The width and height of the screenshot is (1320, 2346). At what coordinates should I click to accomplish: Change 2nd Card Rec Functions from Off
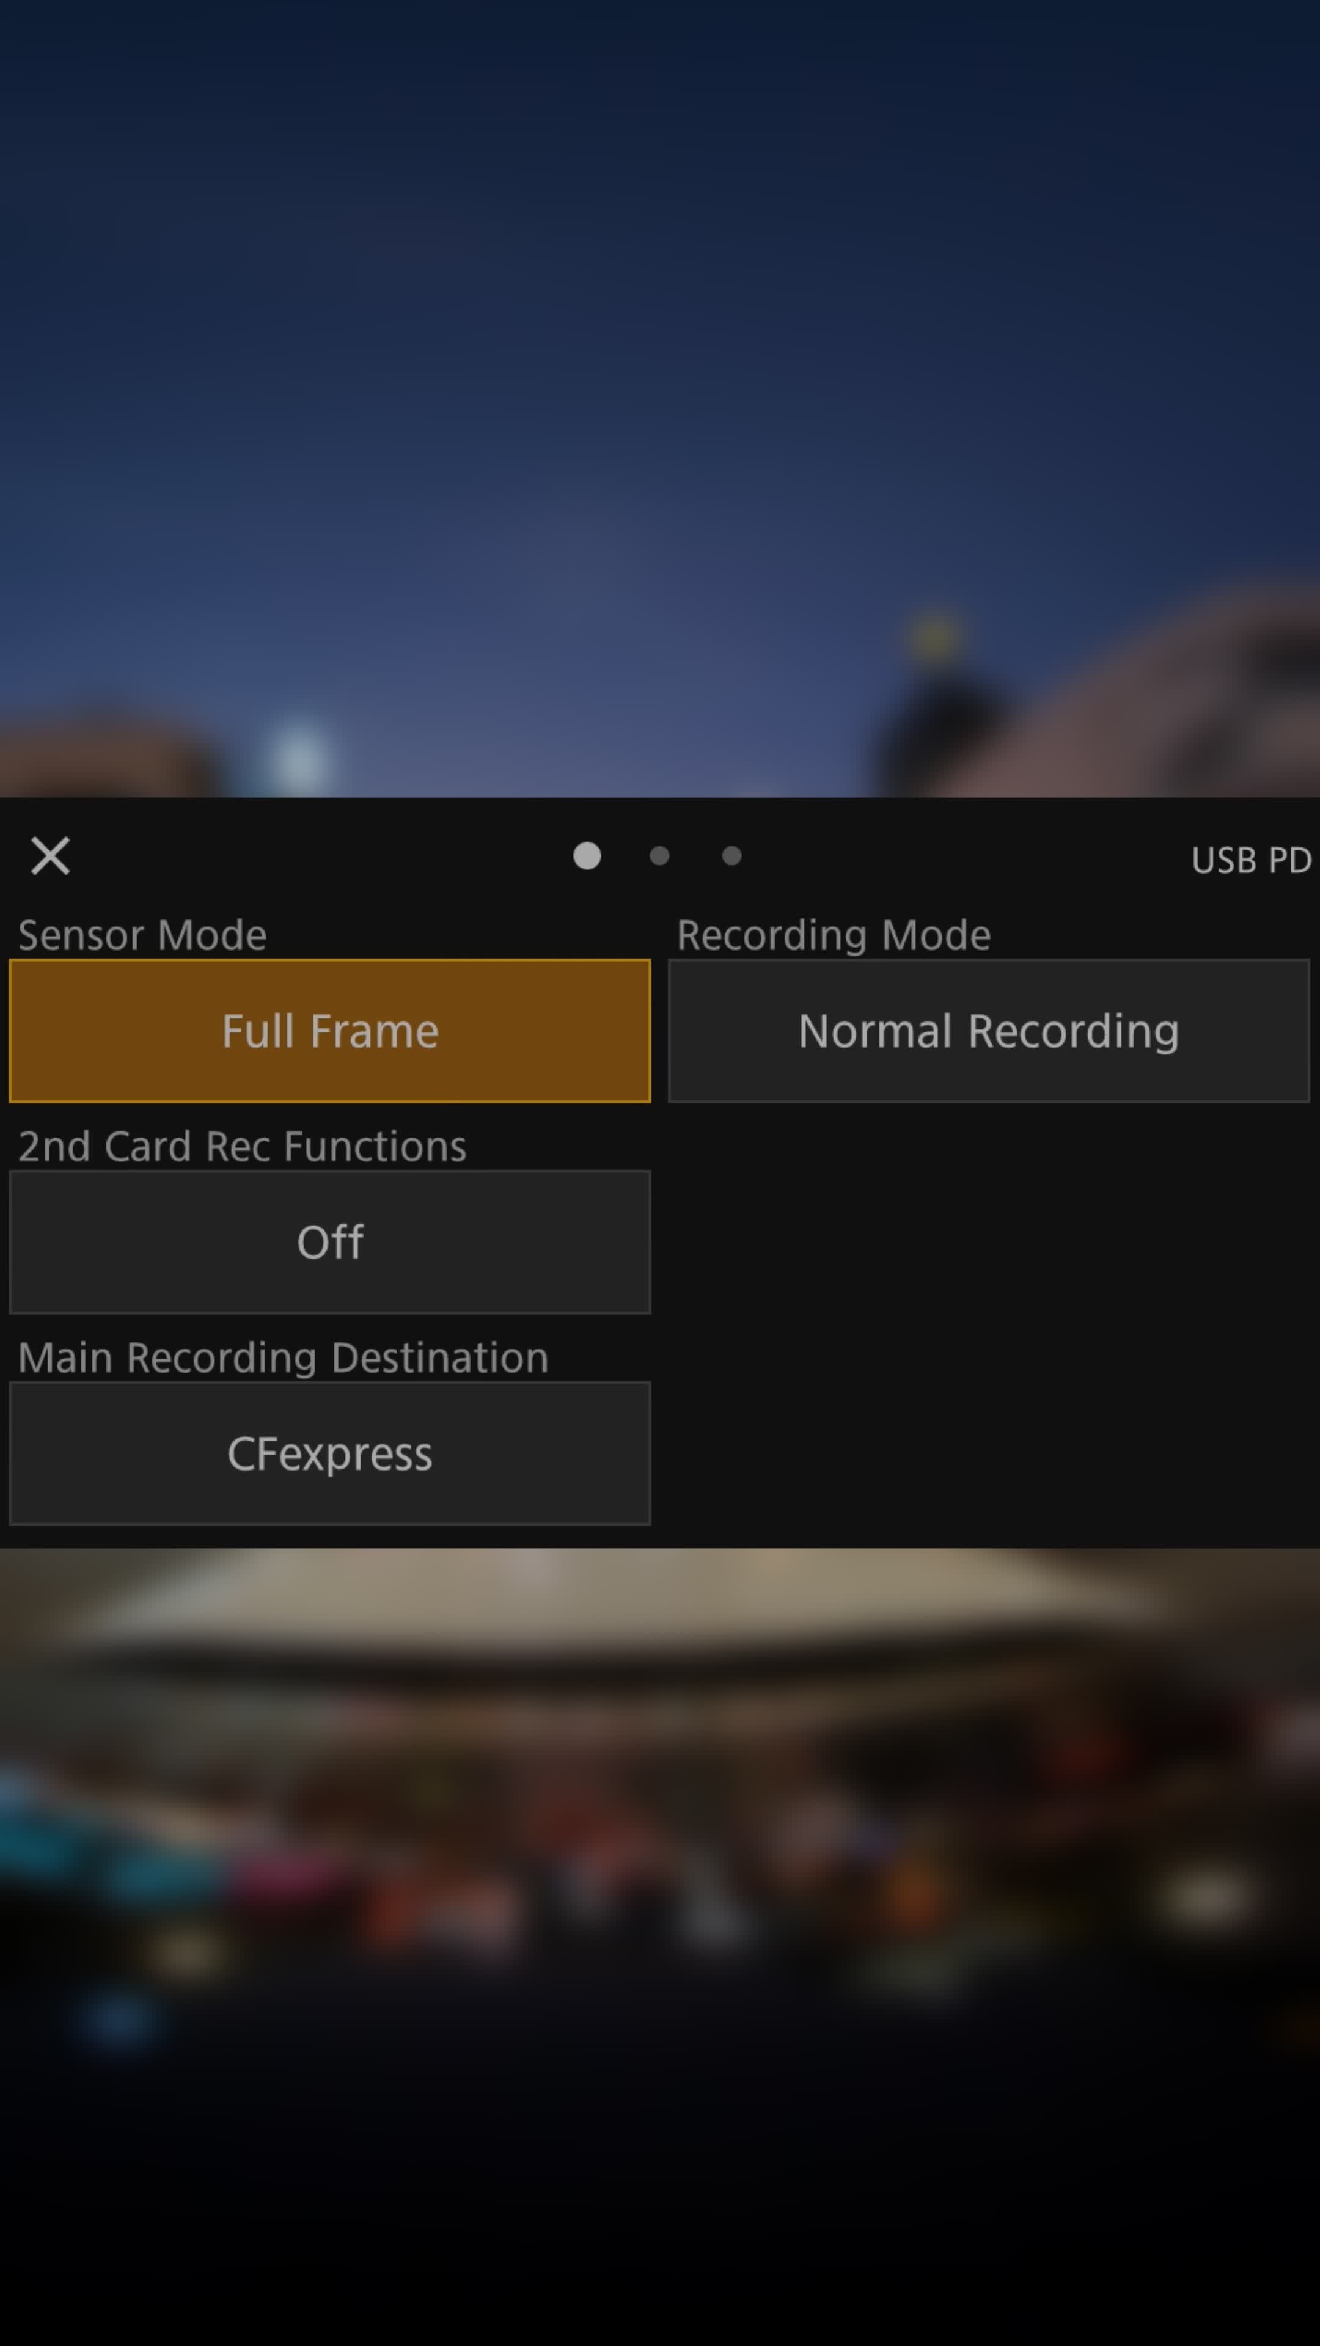click(330, 1242)
